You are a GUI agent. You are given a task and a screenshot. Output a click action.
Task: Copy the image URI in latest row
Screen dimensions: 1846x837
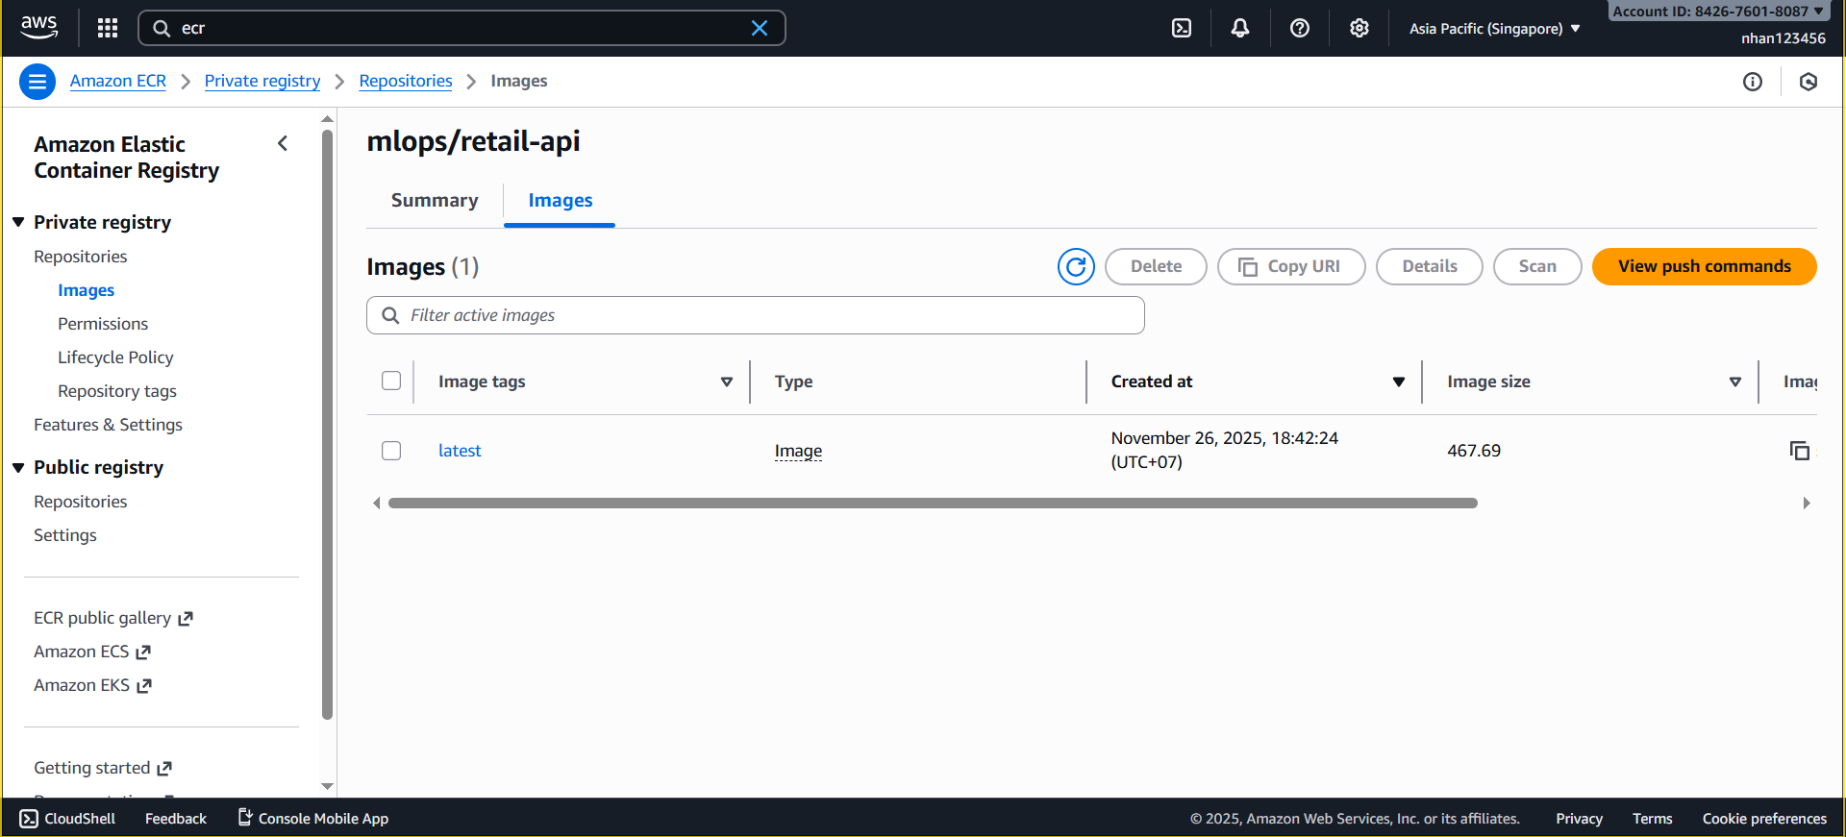coord(1799,451)
